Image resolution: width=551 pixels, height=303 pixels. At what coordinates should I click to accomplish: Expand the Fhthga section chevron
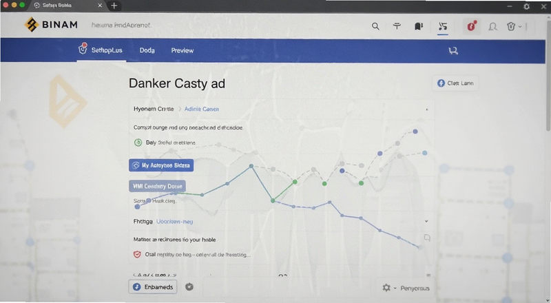click(x=426, y=221)
